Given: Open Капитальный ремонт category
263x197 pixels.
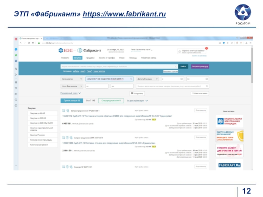Looking at the screenshot, I should pyautogui.click(x=43, y=145).
